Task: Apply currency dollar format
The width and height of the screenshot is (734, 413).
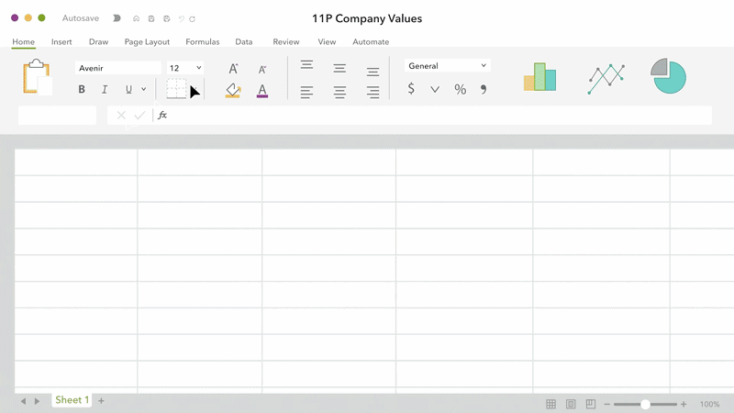Action: [411, 88]
